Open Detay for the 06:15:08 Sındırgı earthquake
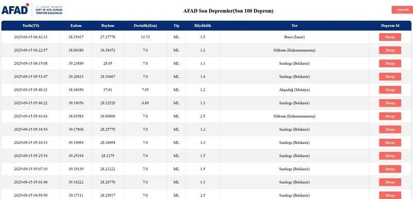 (x=390, y=63)
